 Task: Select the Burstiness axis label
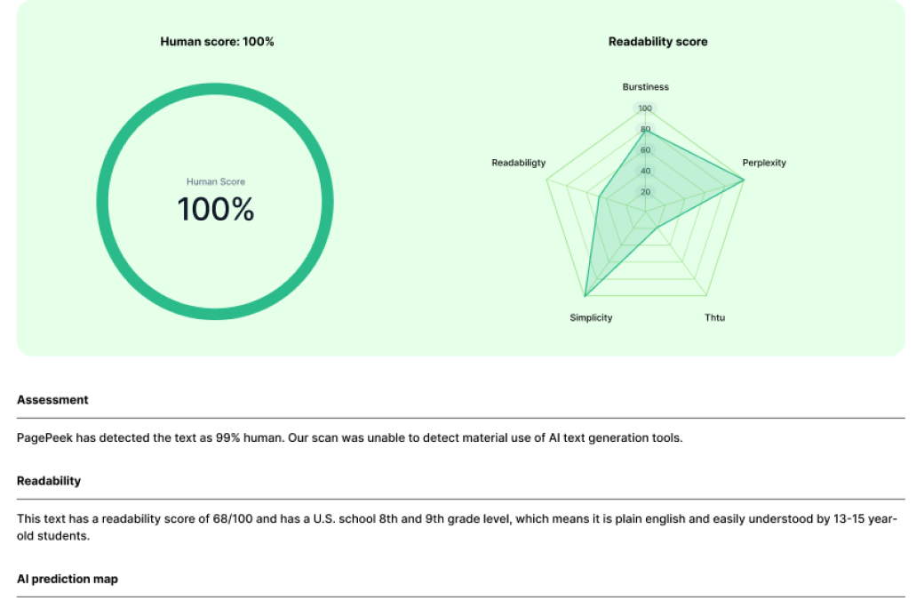click(x=645, y=87)
